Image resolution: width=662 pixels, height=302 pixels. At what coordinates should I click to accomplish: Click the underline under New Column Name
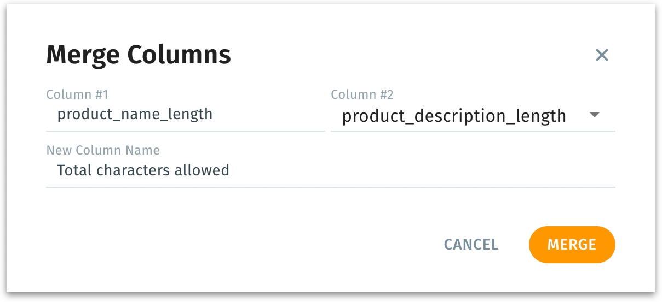[330, 187]
